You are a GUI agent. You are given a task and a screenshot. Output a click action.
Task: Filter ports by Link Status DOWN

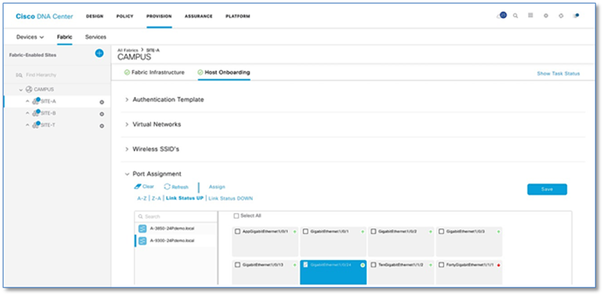point(230,198)
